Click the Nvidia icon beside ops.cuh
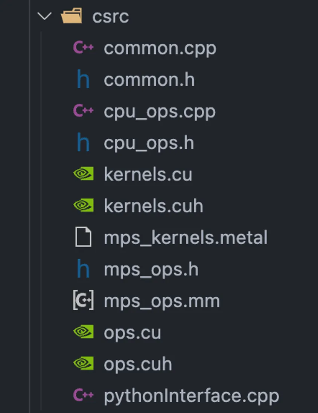Image resolution: width=318 pixels, height=413 pixels. (83, 364)
